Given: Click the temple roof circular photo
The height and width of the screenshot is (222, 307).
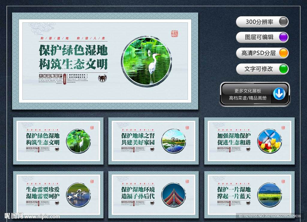Looking at the screenshot, I should [x=174, y=195].
